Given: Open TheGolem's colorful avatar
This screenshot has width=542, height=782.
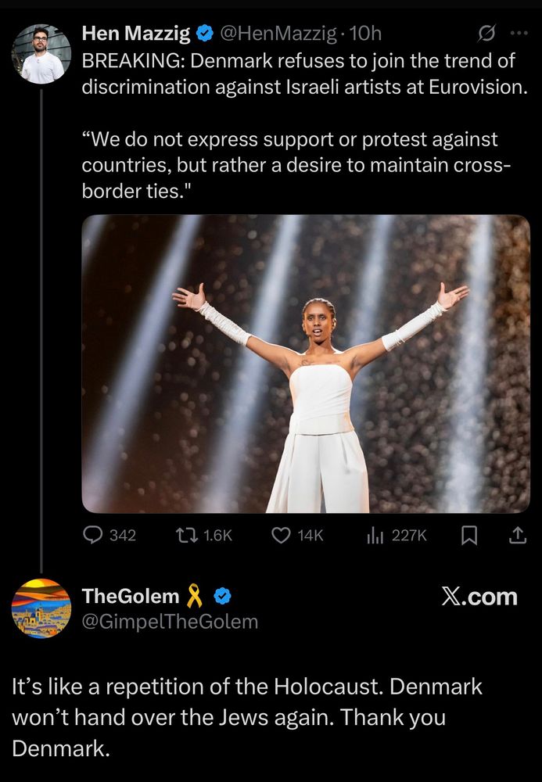Looking at the screenshot, I should [x=41, y=608].
